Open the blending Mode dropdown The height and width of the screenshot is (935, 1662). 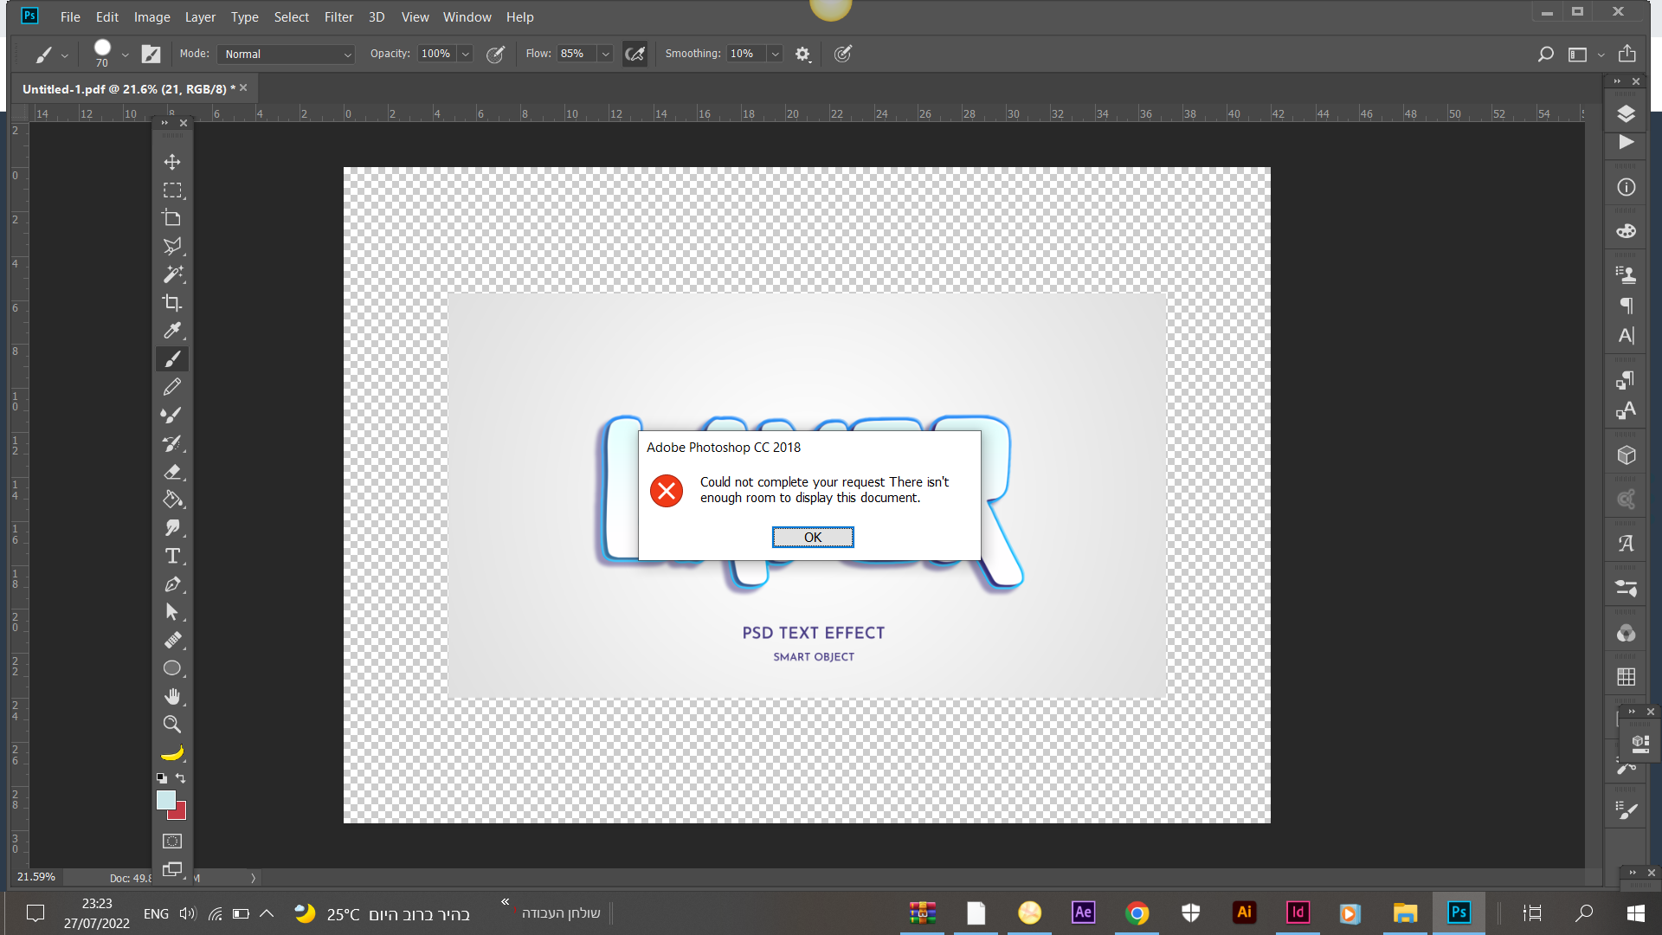coord(286,54)
